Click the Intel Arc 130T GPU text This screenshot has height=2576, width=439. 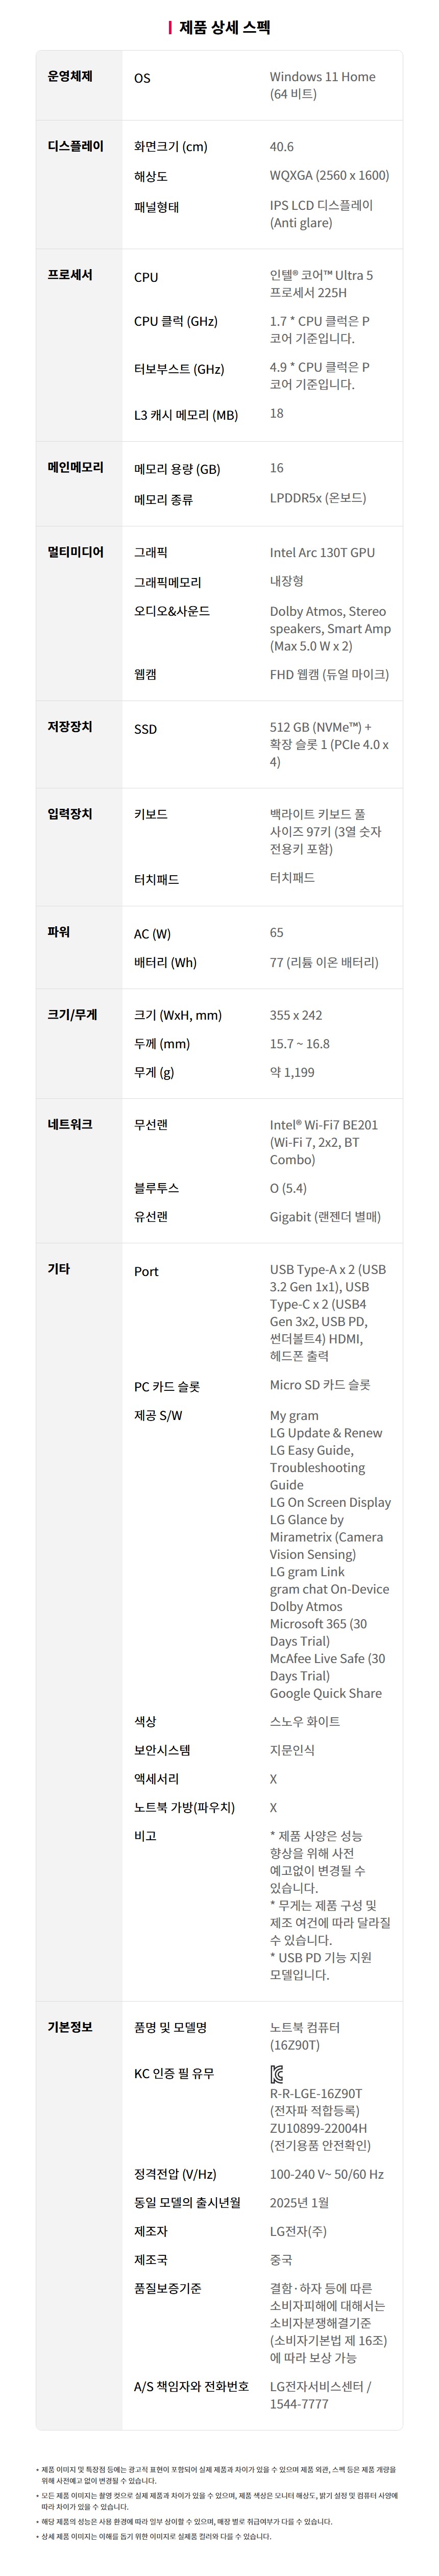[x=322, y=552]
